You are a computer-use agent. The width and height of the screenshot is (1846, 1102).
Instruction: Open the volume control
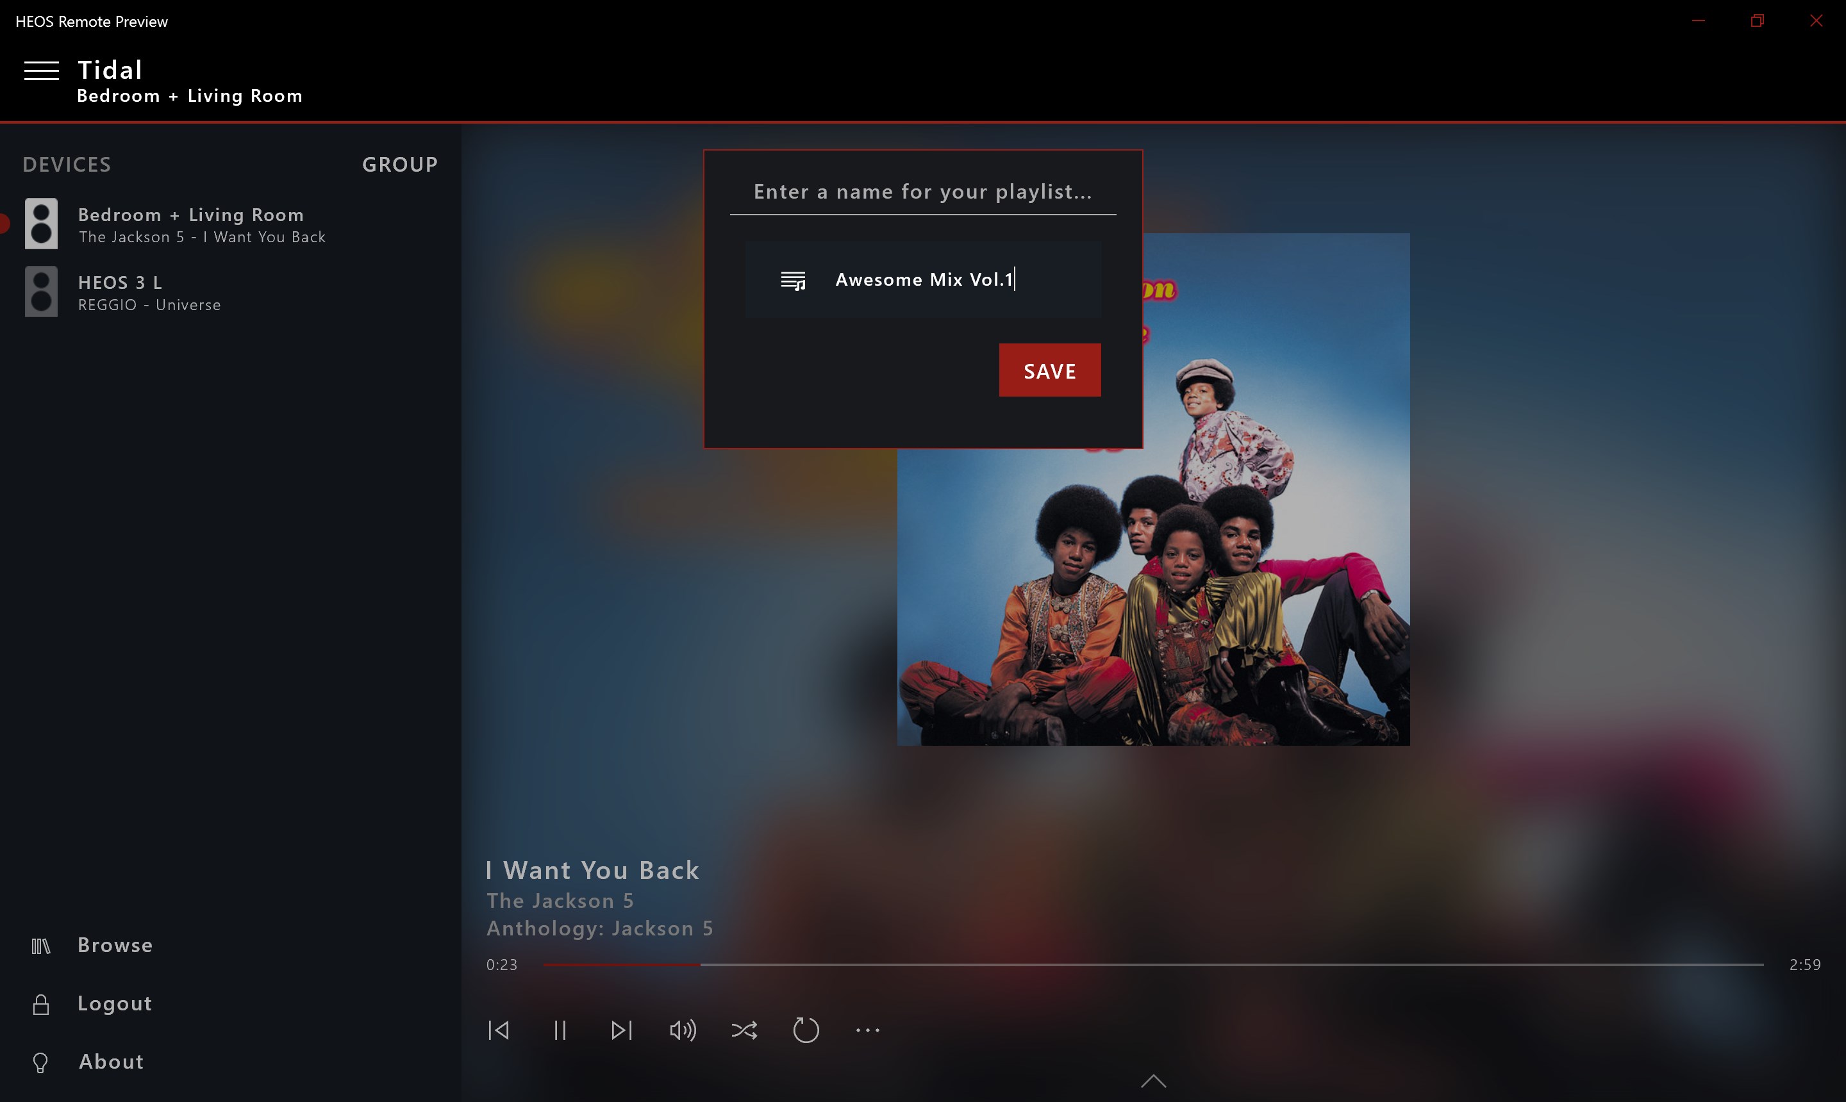[x=683, y=1030]
